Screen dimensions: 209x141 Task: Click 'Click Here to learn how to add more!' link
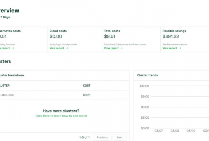[x=61, y=116]
